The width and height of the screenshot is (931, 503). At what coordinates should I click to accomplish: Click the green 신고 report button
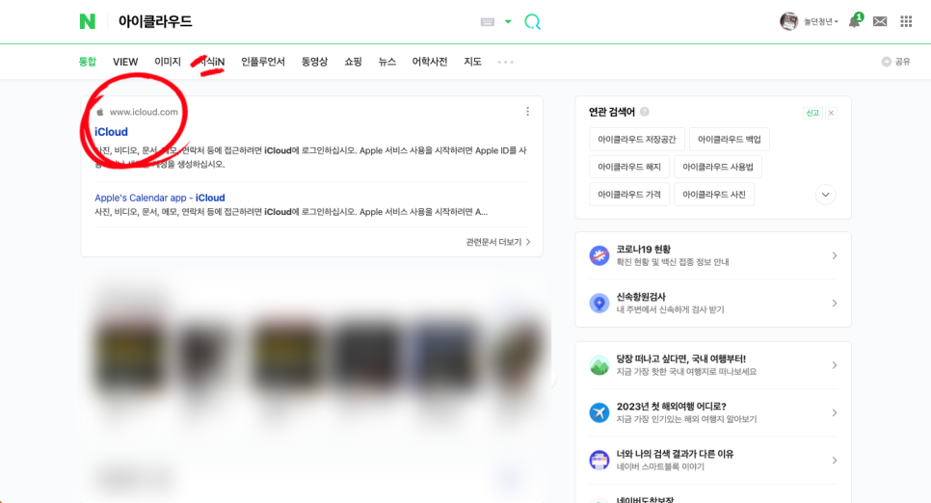pos(812,113)
